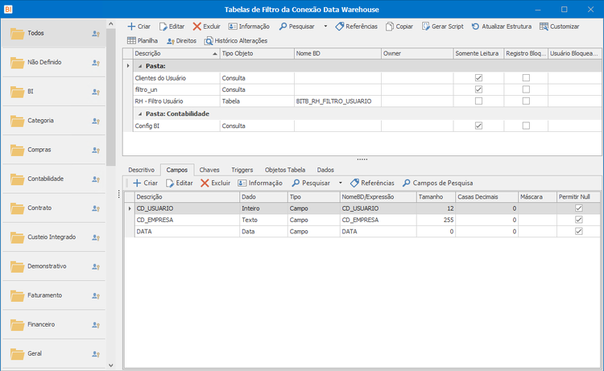Select the Faturamento folder

[x=53, y=295]
